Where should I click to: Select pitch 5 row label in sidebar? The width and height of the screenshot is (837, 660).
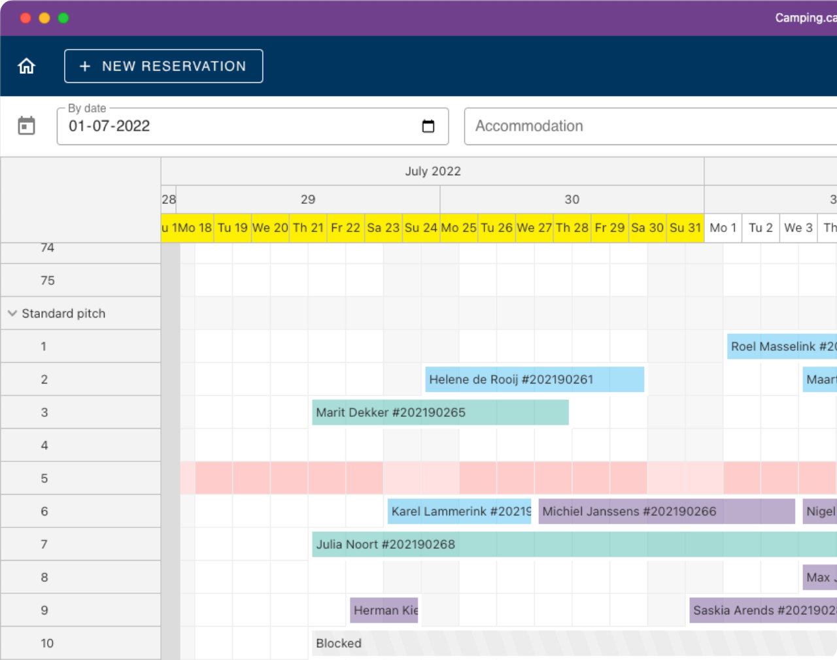point(44,478)
